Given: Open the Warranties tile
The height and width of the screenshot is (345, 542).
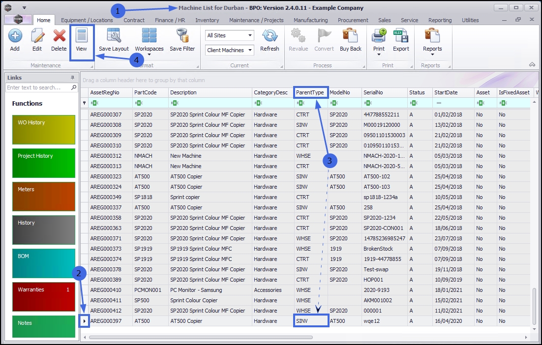Looking at the screenshot, I should [x=44, y=297].
